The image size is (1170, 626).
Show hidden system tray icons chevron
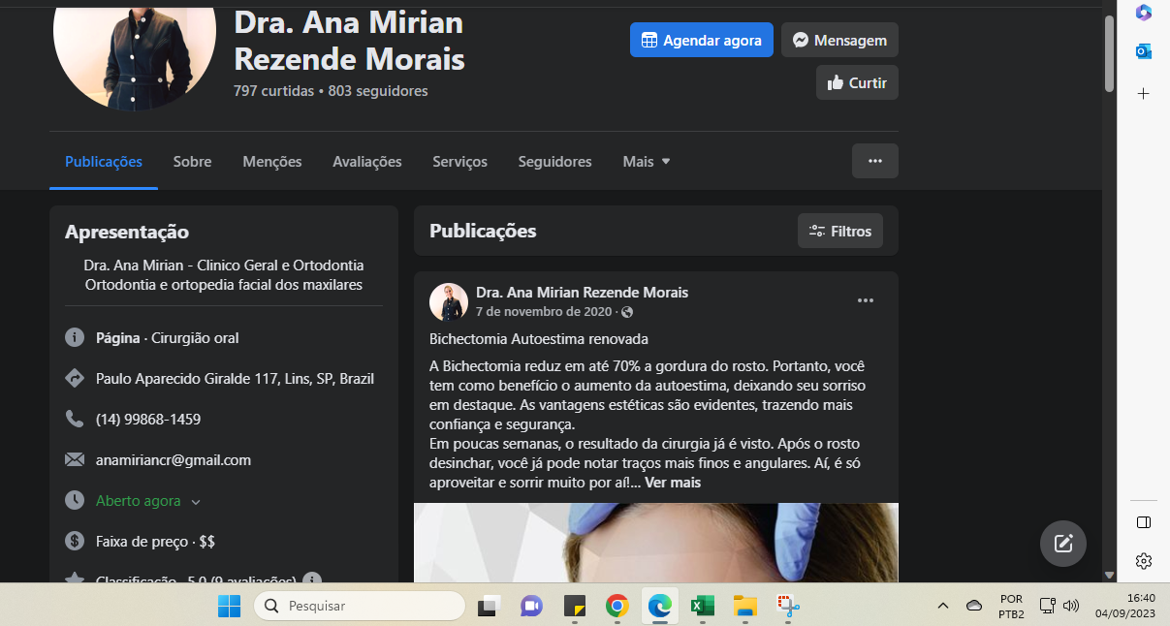942,607
